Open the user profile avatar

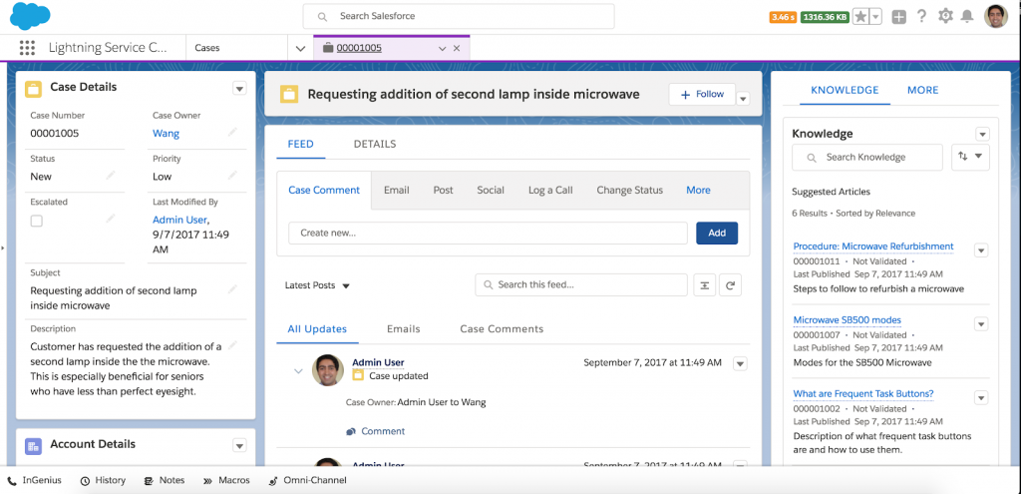click(996, 16)
